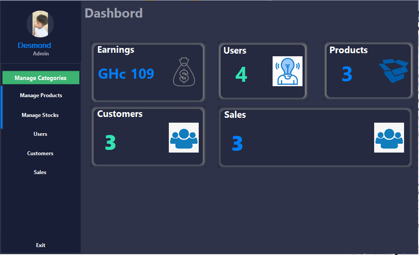This screenshot has height=255, width=419.
Task: Click the group icon on Customers card
Action: tap(183, 137)
